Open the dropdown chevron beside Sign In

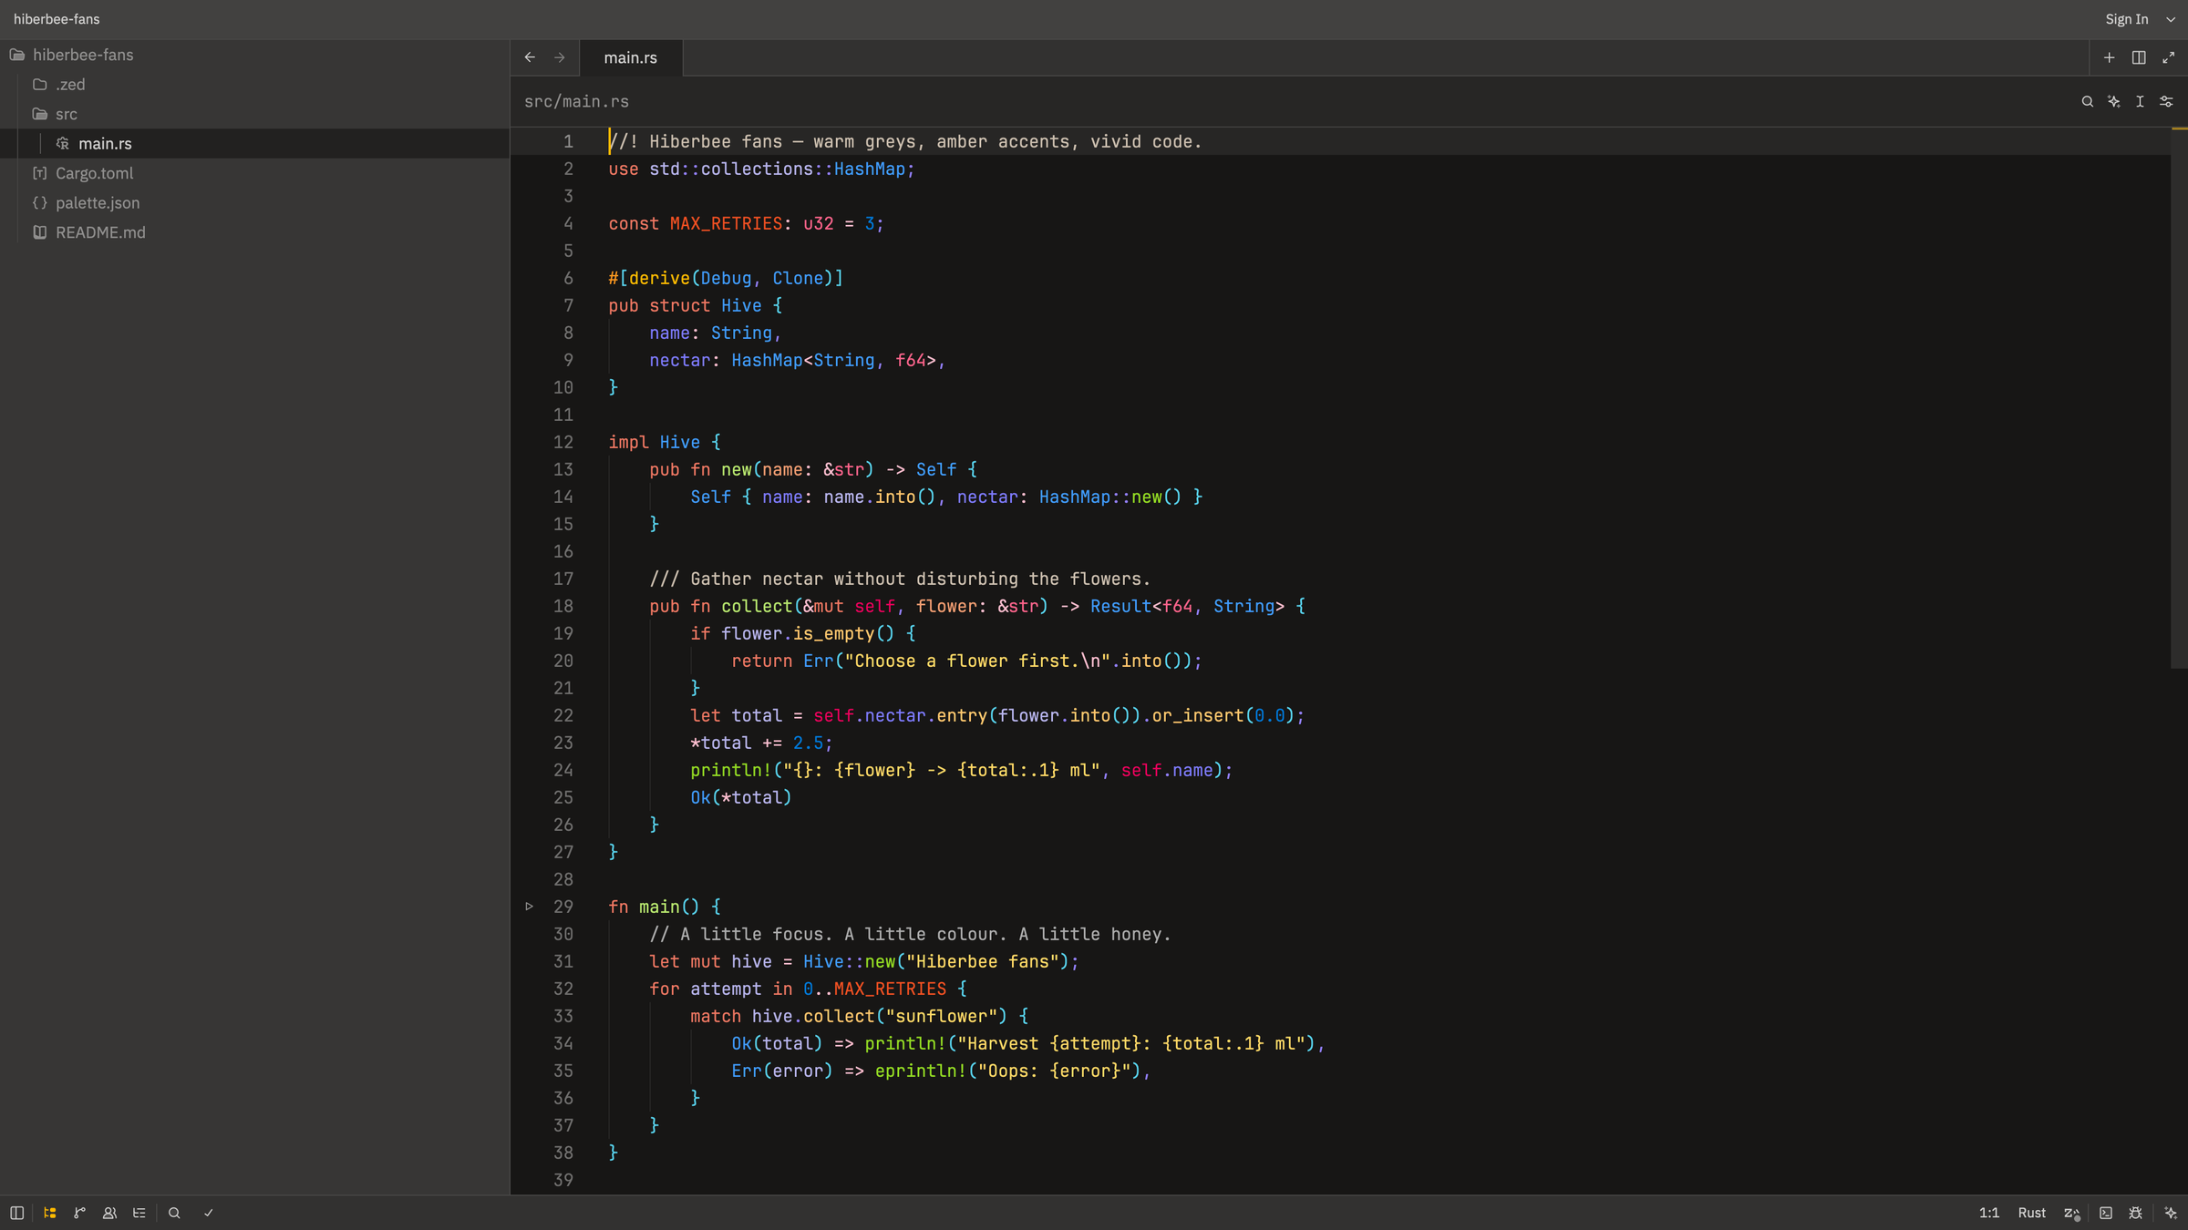(2171, 19)
